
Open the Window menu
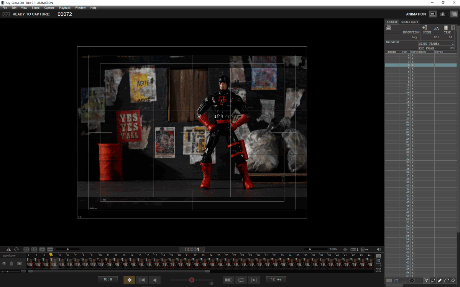80,8
